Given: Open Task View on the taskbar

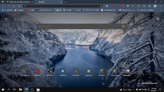Looking at the screenshot, I should [14, 90].
